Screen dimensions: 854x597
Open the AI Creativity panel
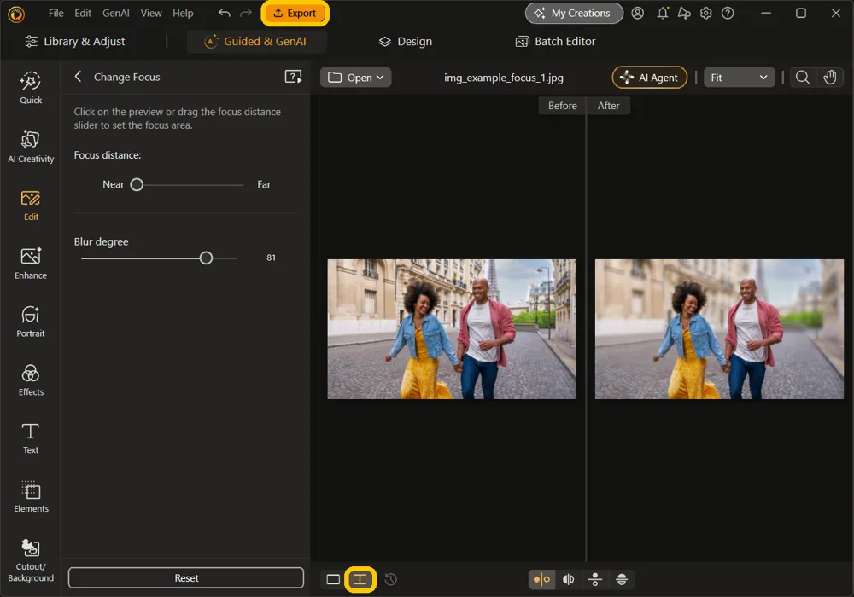click(31, 147)
